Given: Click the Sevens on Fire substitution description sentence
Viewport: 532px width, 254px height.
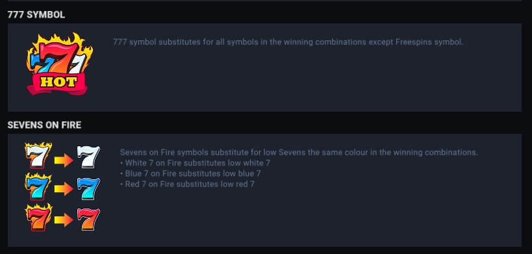Looking at the screenshot, I should (299, 152).
